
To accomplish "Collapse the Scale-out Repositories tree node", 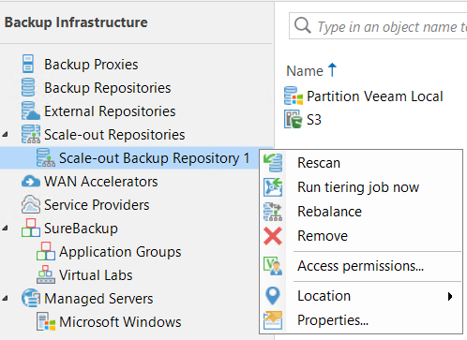I will [x=5, y=135].
